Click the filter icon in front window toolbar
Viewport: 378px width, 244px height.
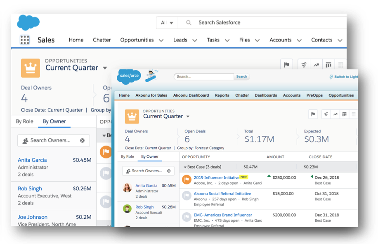(326, 114)
